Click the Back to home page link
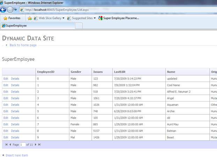The height and width of the screenshot is (168, 217). click(x=23, y=45)
